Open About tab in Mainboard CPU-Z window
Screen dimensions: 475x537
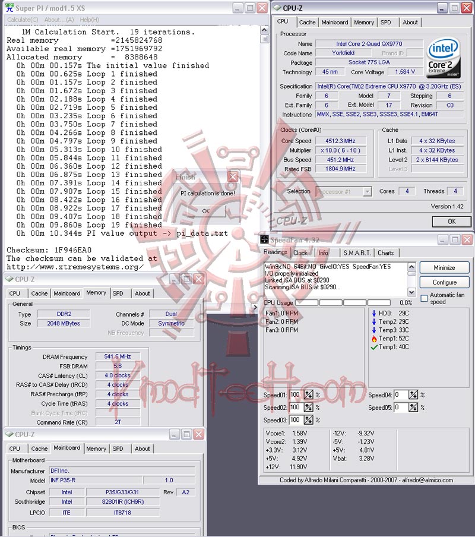click(x=142, y=448)
